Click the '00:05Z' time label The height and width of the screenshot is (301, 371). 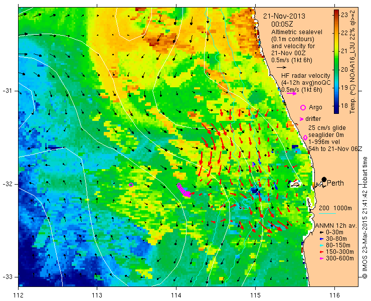point(282,24)
